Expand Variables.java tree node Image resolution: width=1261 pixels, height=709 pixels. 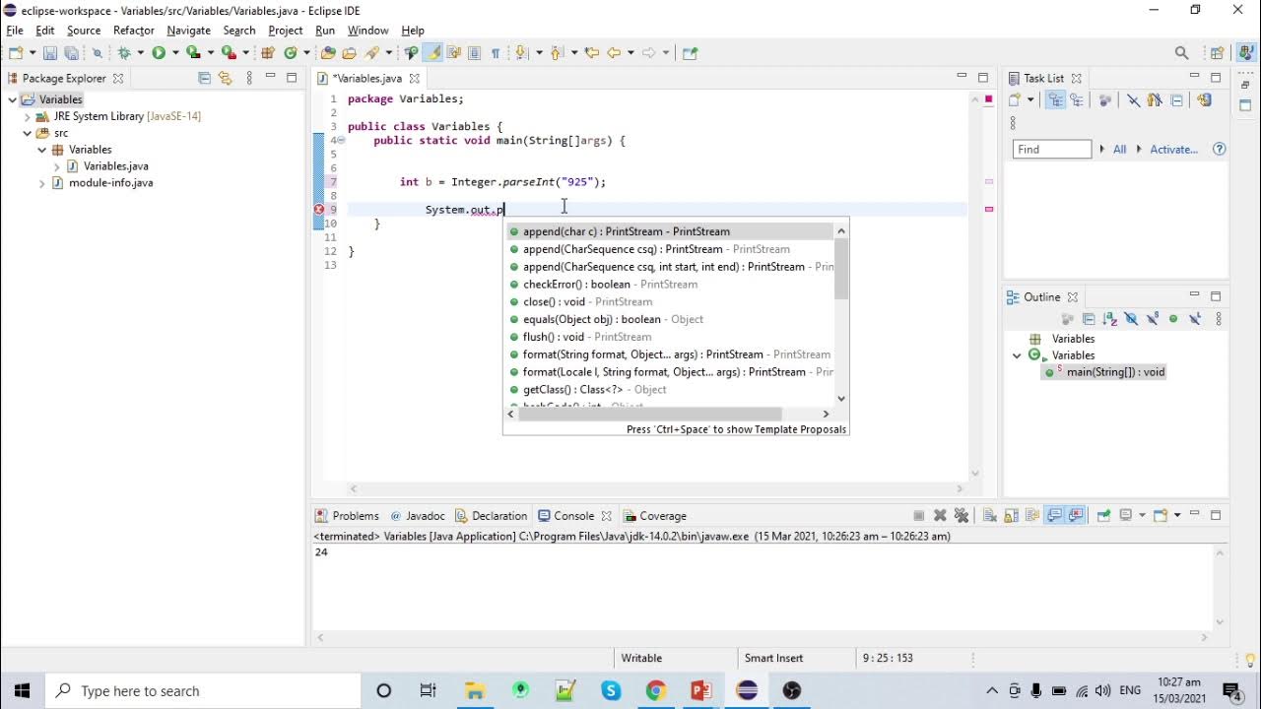[57, 166]
